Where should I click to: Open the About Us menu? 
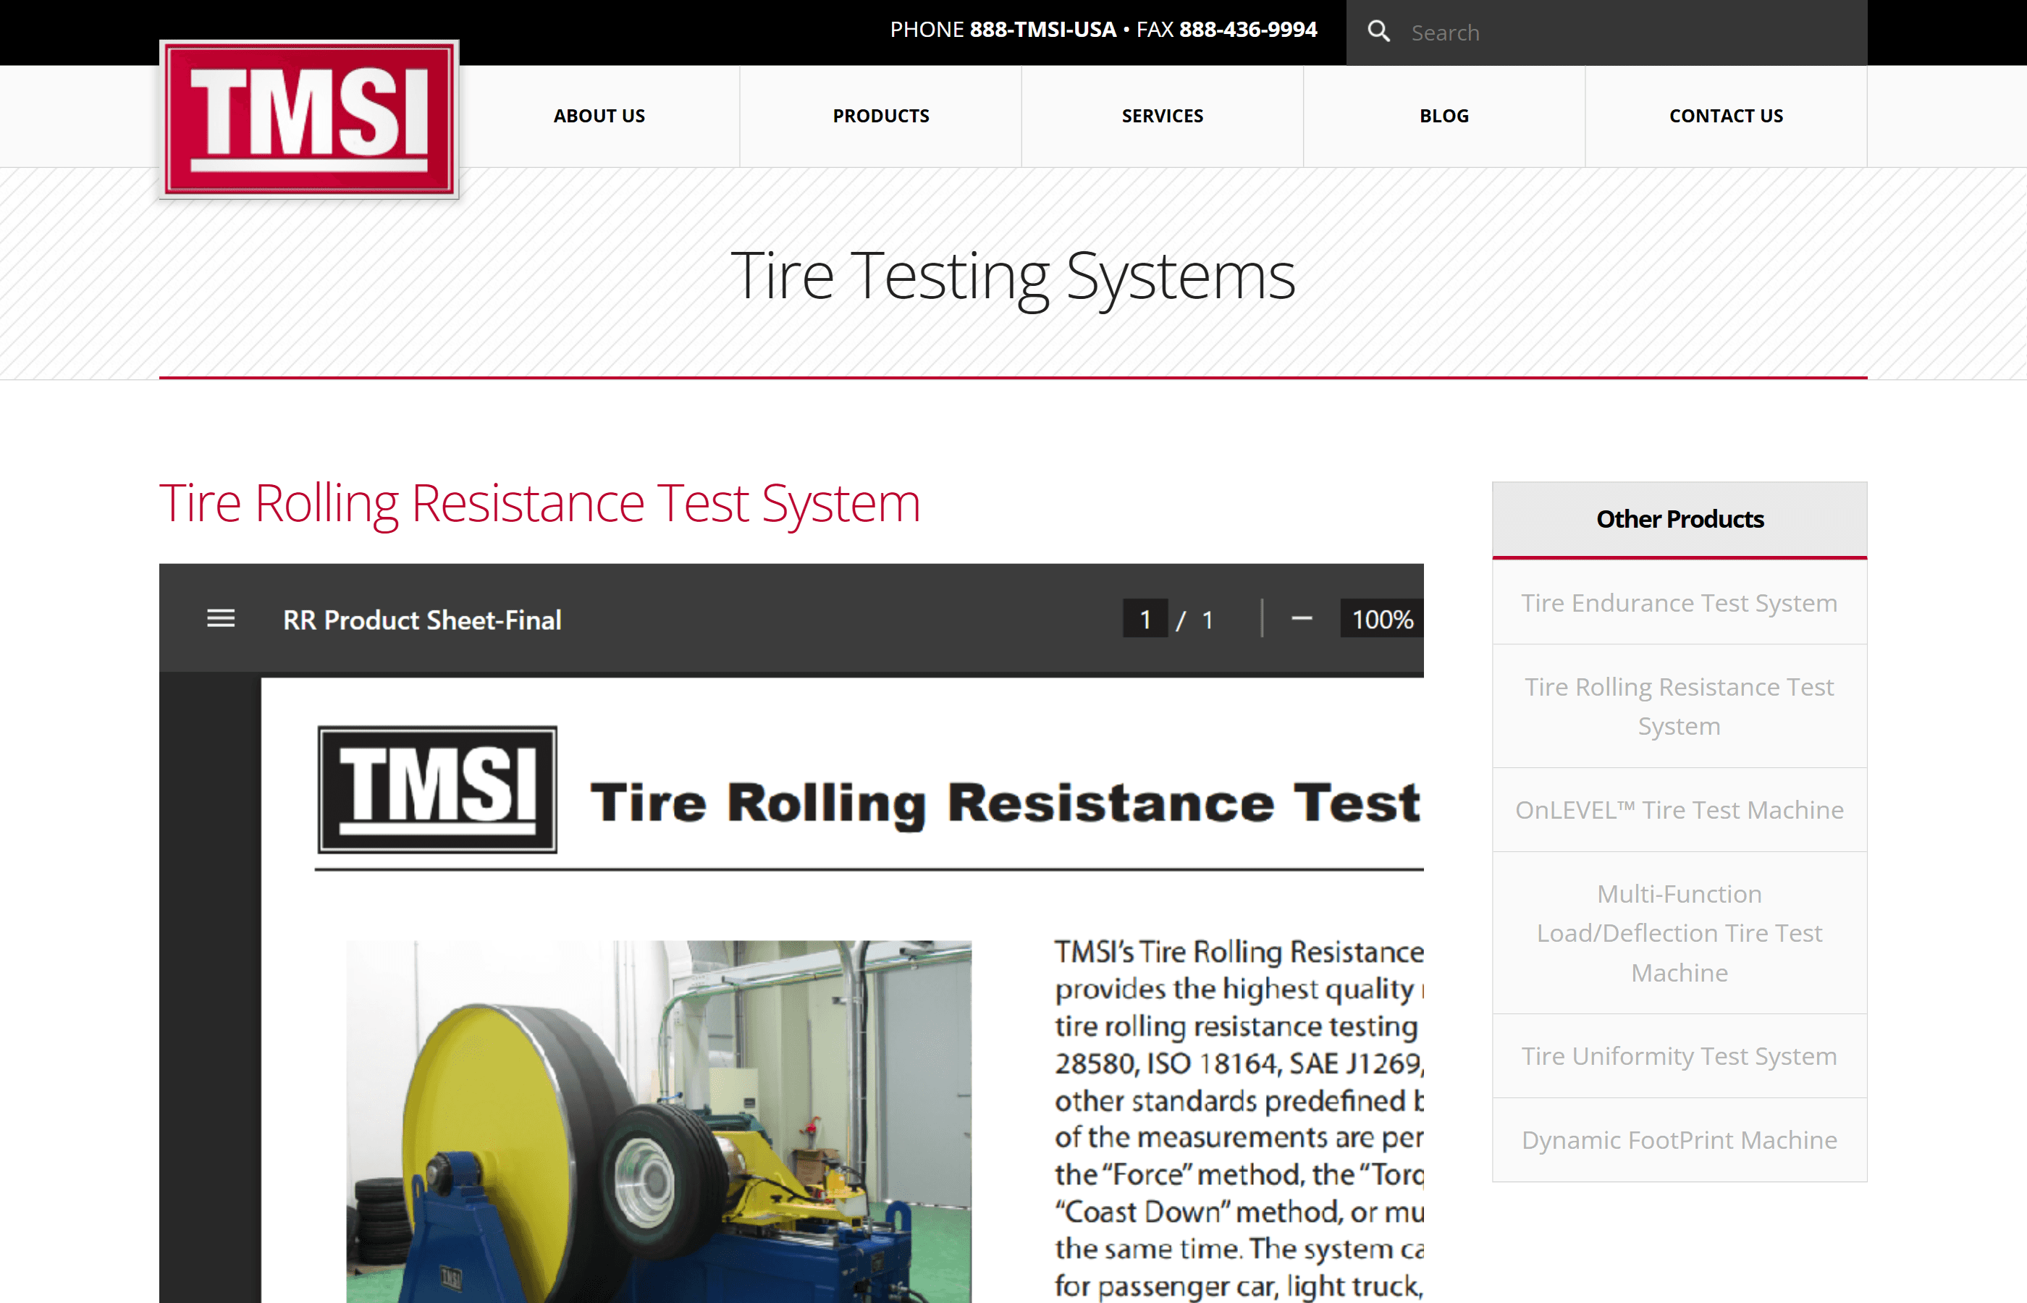(x=599, y=116)
